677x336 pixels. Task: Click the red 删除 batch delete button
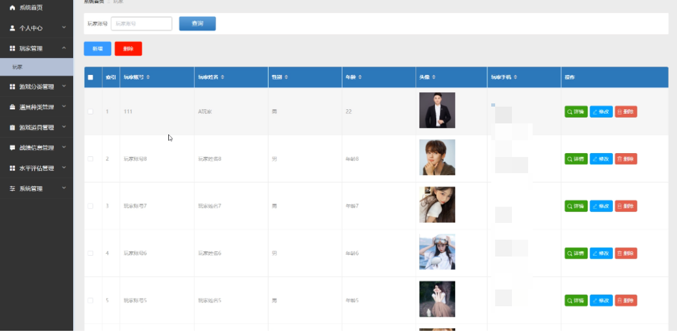128,48
